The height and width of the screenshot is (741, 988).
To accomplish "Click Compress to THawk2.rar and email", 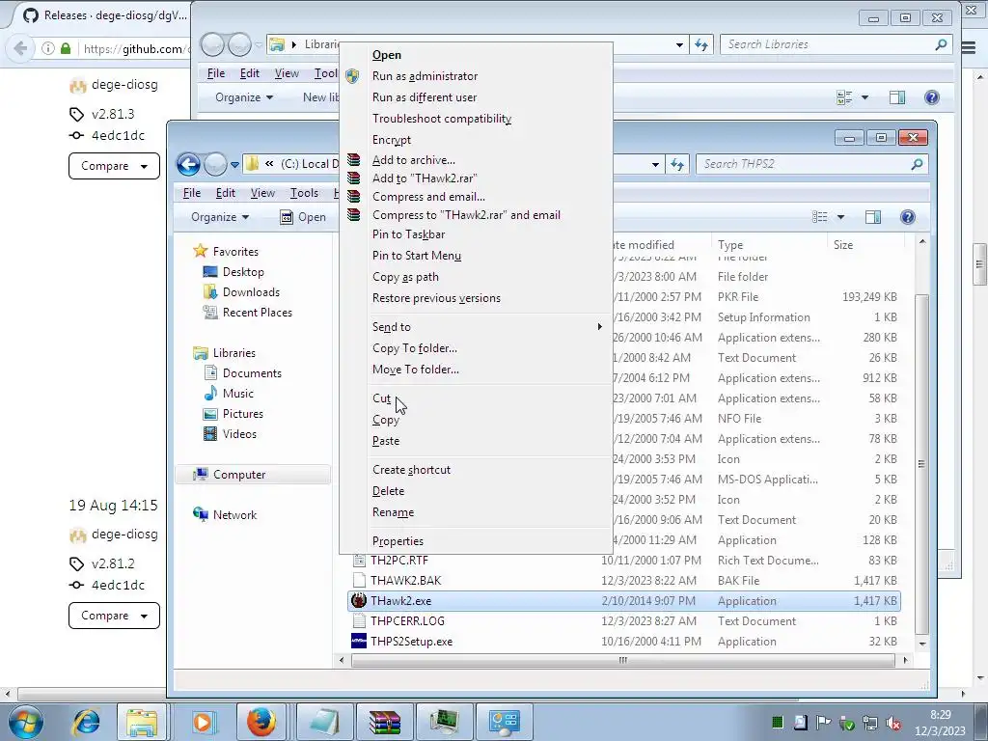I will 466,215.
